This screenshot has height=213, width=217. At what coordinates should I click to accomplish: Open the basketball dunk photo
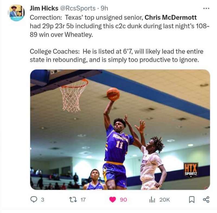coord(120,129)
